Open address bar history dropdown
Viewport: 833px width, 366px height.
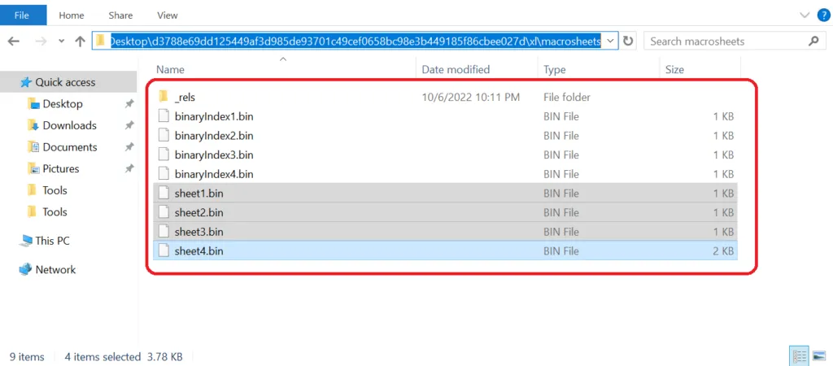[x=611, y=41]
